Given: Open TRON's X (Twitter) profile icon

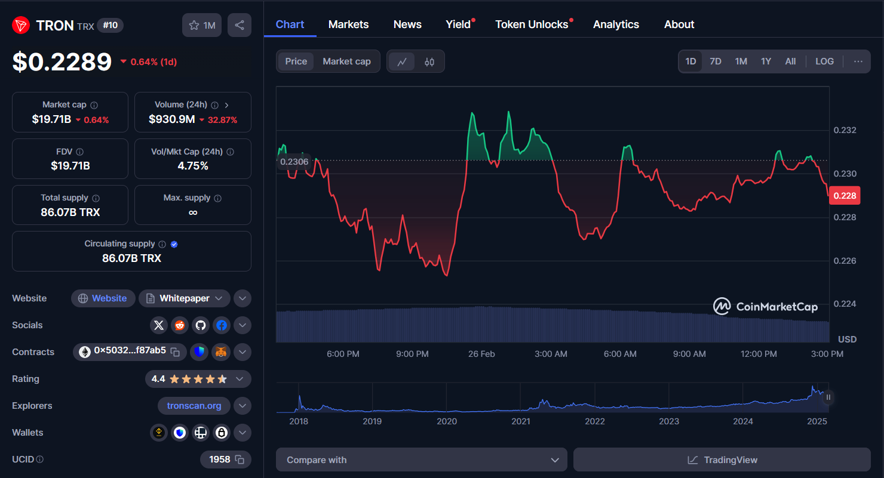Looking at the screenshot, I should [x=158, y=325].
